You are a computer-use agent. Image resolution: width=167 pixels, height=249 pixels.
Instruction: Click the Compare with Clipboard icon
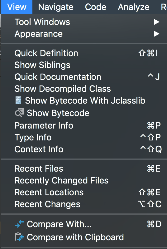click(20, 237)
